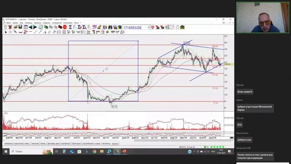Switch to the энергетика tab
This screenshot has height=164, width=291.
click(x=18, y=143)
